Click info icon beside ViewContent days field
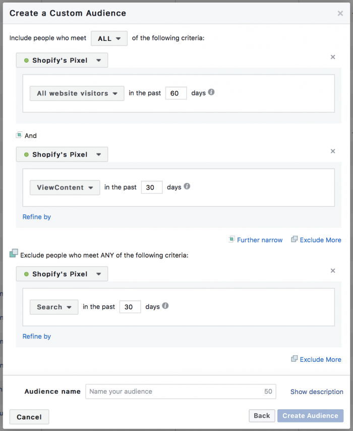 click(187, 186)
